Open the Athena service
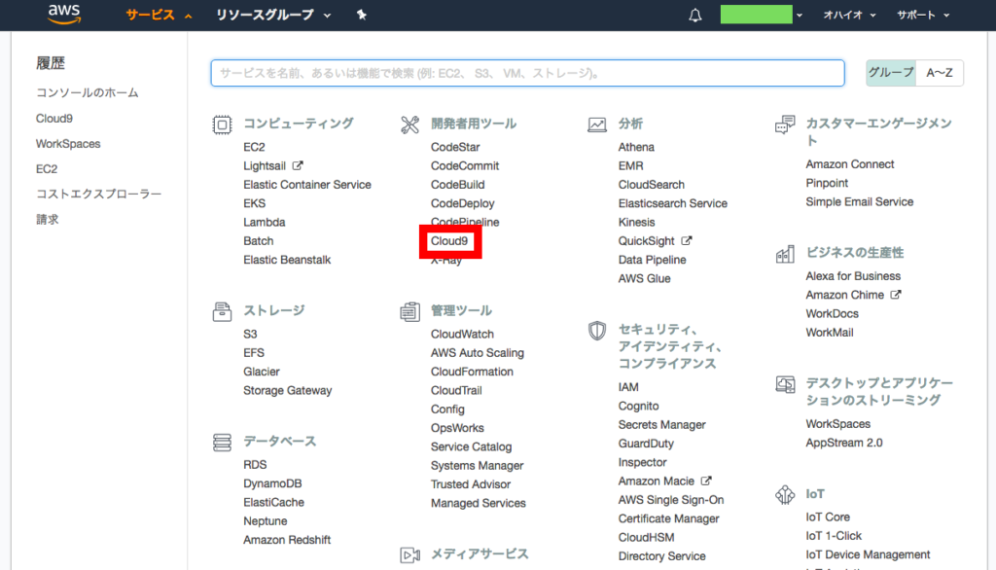Screen dimensions: 996x570 pos(636,147)
